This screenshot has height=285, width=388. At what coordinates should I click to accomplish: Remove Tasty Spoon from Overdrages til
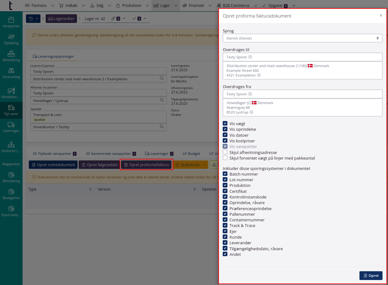pos(250,57)
